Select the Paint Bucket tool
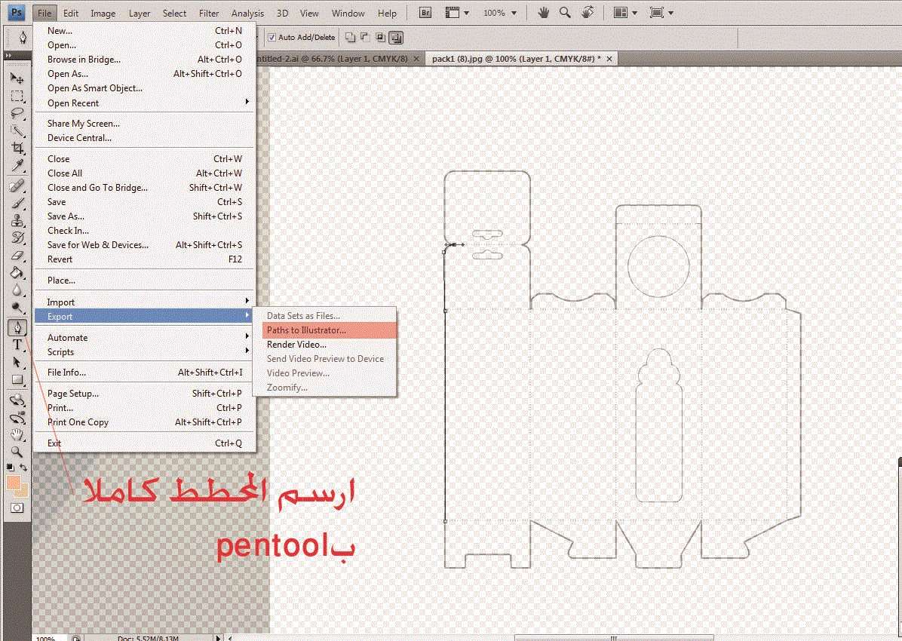902x641 pixels. tap(17, 273)
